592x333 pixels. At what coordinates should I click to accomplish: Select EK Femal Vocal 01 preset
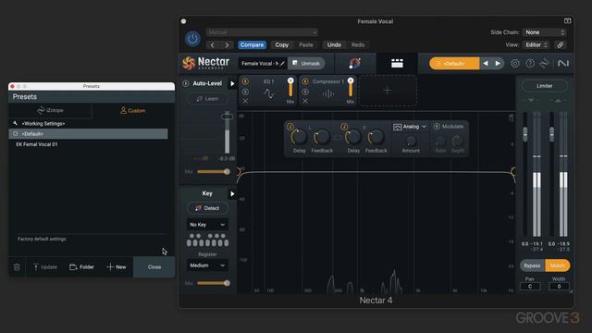point(89,144)
